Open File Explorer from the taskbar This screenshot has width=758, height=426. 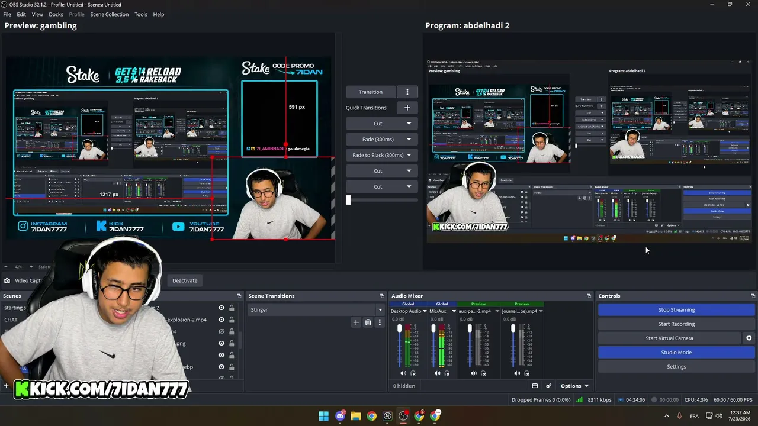point(356,416)
